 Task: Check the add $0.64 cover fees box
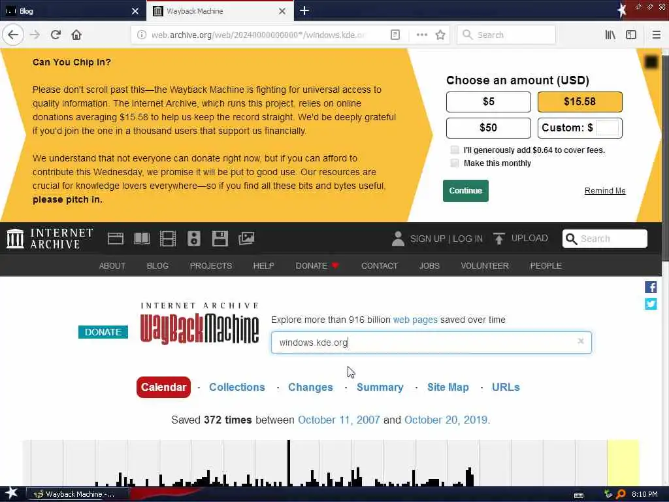(x=455, y=150)
